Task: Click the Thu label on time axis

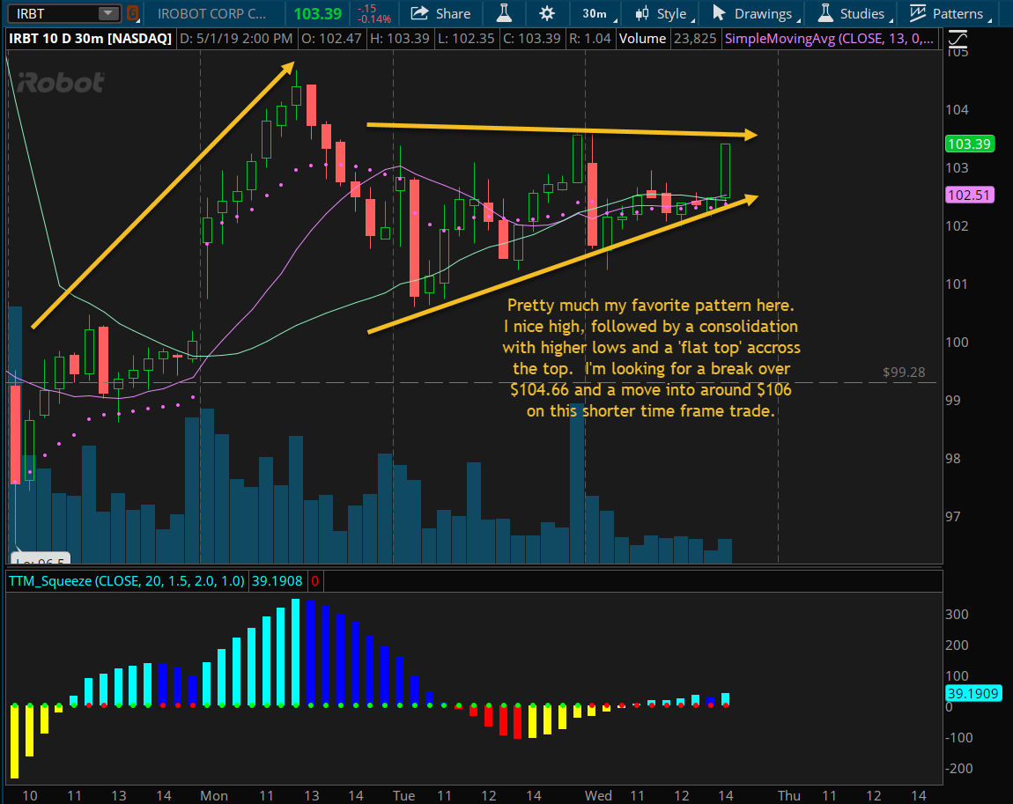Action: click(x=789, y=795)
